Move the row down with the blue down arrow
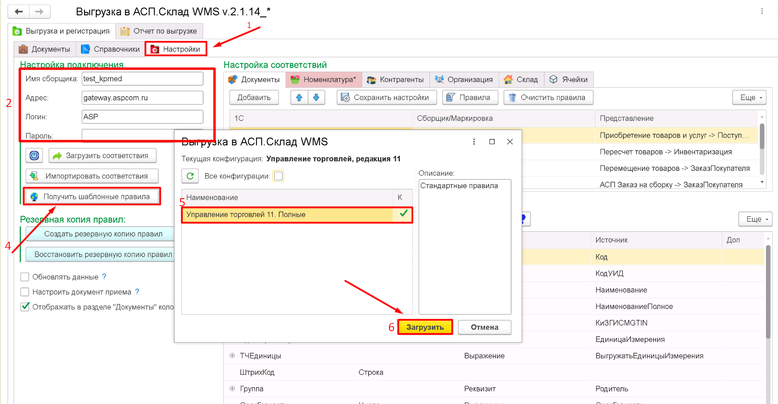 coord(316,97)
